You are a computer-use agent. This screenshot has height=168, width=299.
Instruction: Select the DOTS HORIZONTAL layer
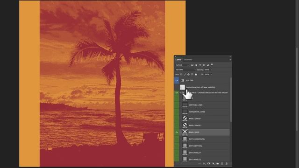coord(197,139)
